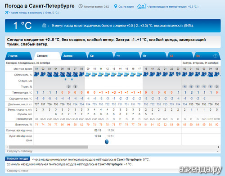Open the Ср forecast tab

100,56
